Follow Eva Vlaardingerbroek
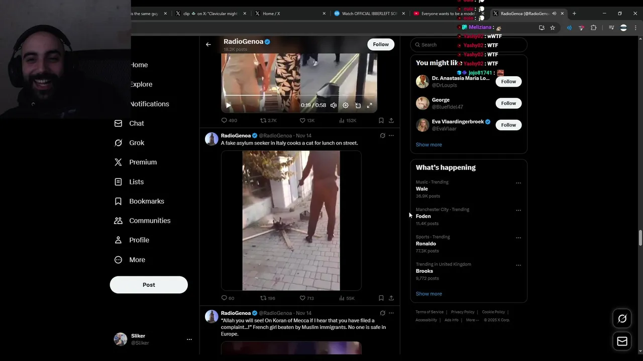Viewport: 643px width, 361px height. pos(508,125)
